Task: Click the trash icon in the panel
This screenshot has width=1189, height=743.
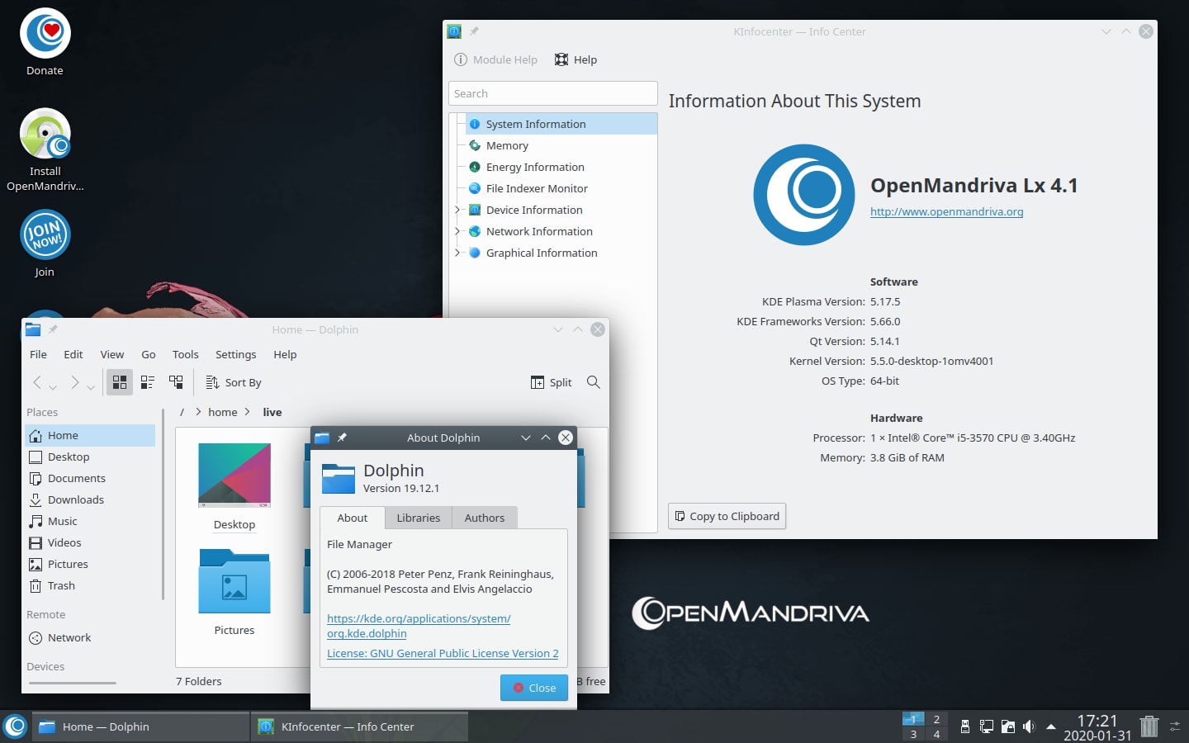Action: [x=1149, y=726]
